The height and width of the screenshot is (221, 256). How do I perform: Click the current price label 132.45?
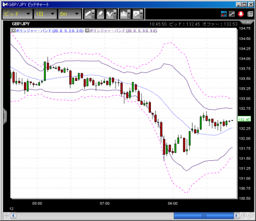[x=244, y=119]
